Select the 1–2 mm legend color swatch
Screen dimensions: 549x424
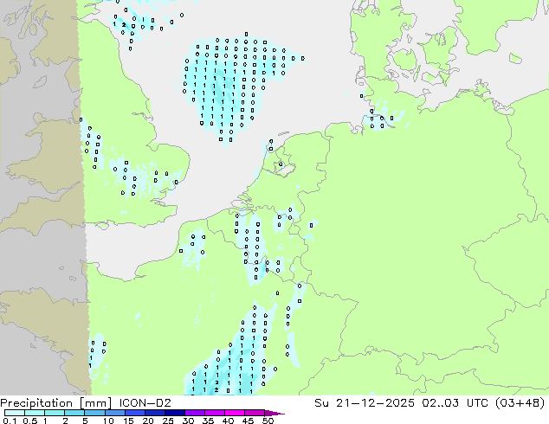[55, 413]
